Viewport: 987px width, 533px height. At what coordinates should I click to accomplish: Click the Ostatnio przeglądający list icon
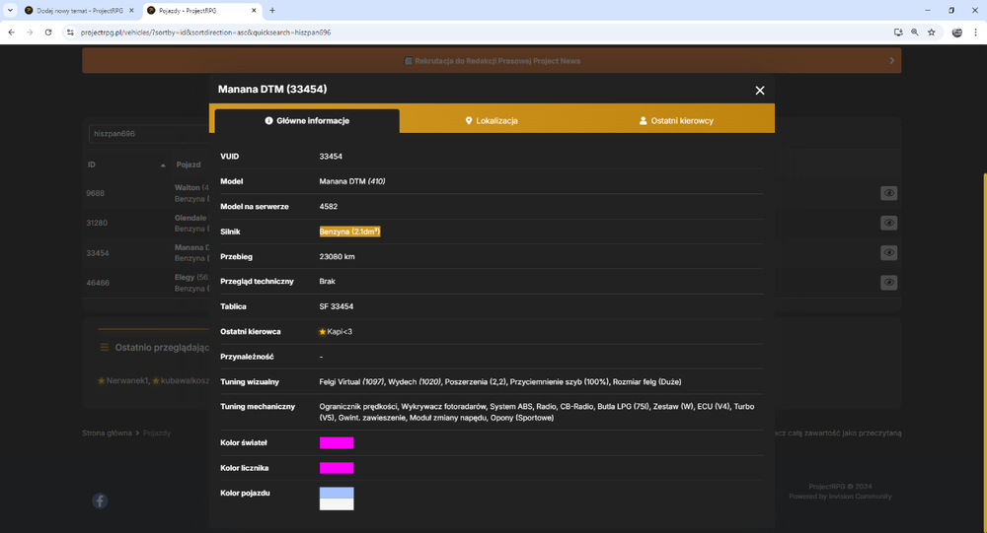point(105,348)
